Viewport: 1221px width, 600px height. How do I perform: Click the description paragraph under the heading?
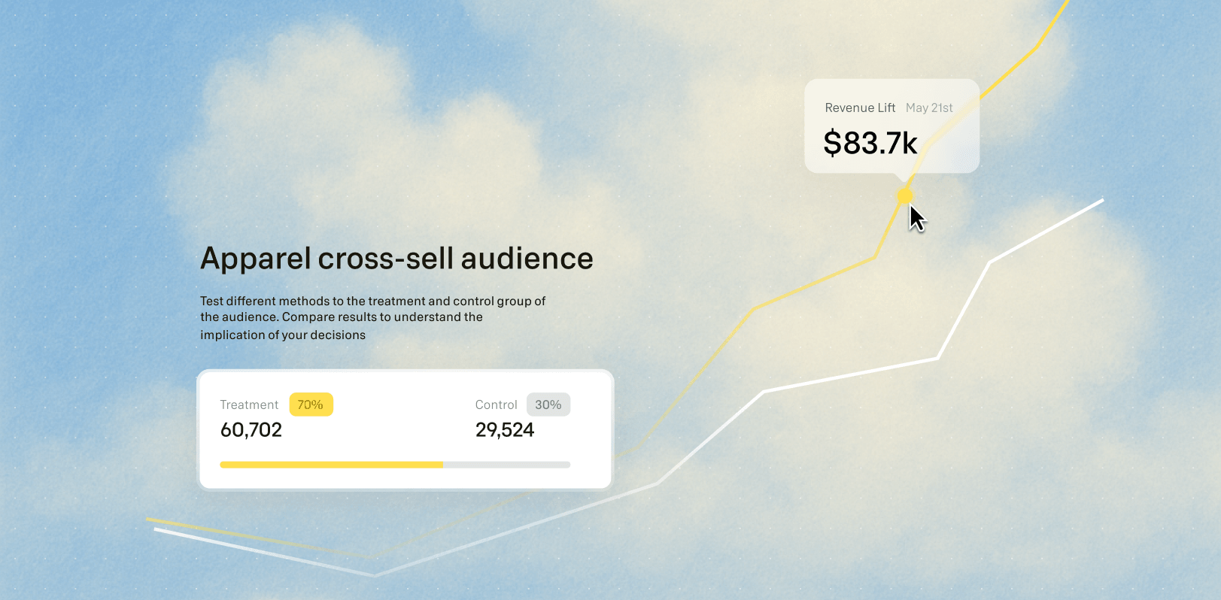coord(372,317)
